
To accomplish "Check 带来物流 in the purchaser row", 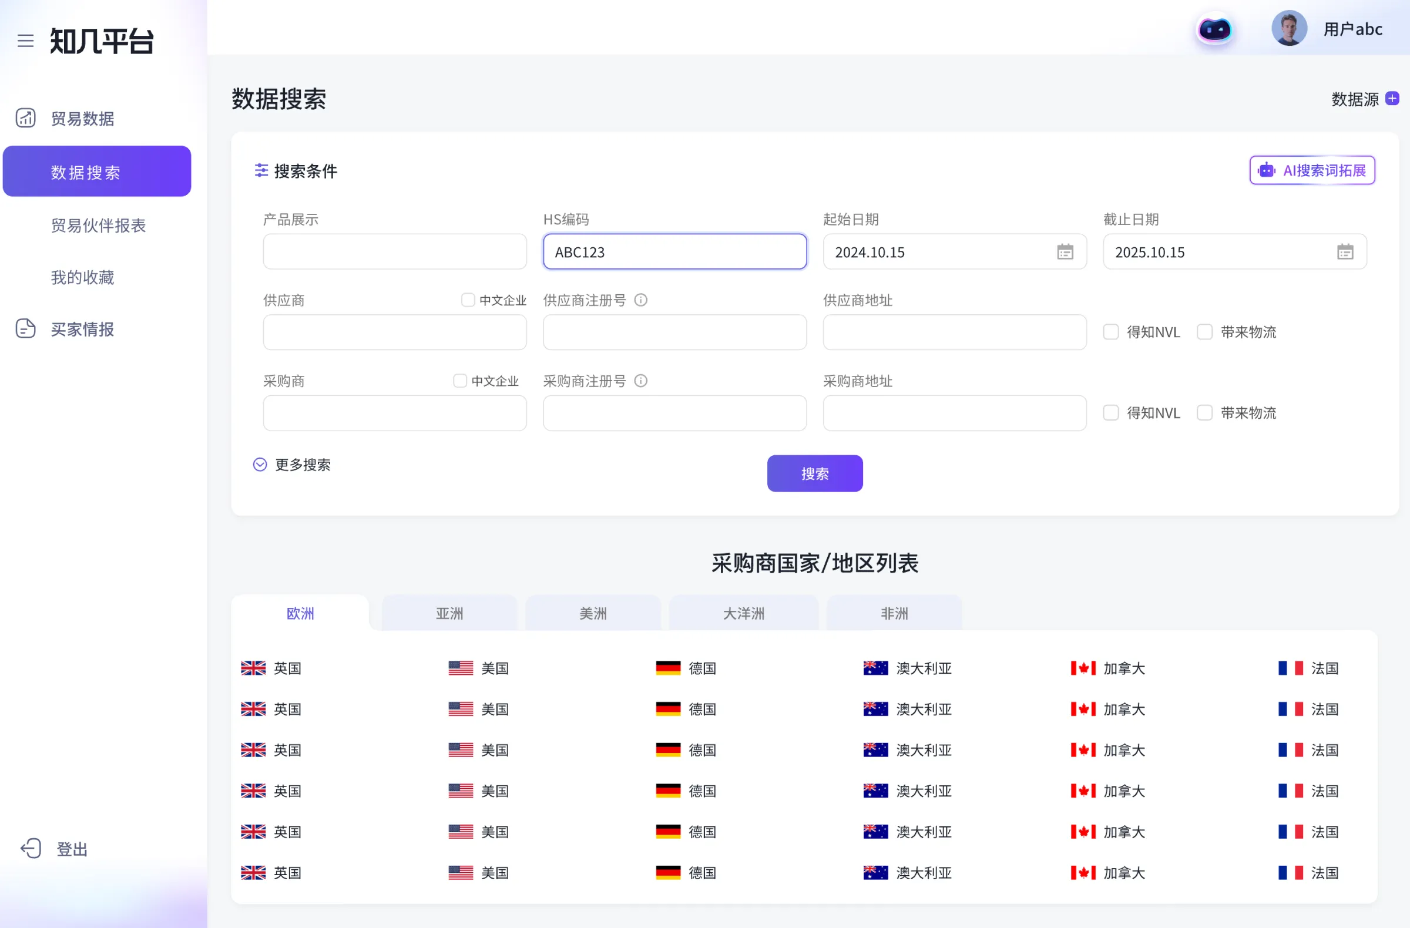I will 1204,413.
